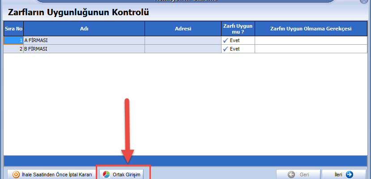Click the Adresi column header
This screenshot has height=179, width=371.
pyautogui.click(x=183, y=29)
